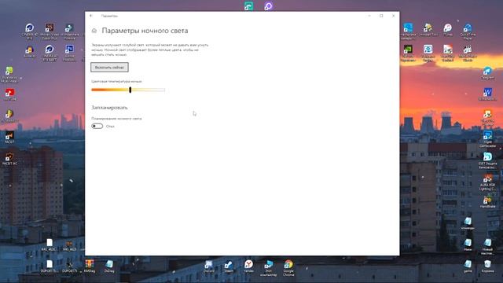Select the HandBrake desktop shortcut
The height and width of the screenshot is (283, 503).
pos(487,203)
